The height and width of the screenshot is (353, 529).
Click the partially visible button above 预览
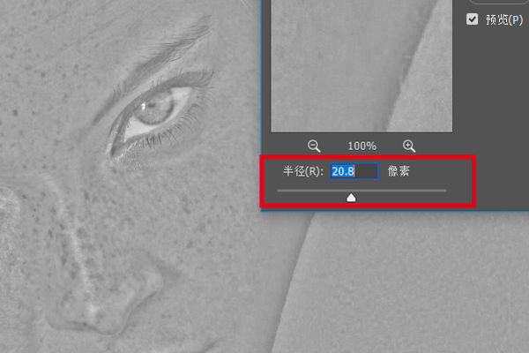(497, 2)
